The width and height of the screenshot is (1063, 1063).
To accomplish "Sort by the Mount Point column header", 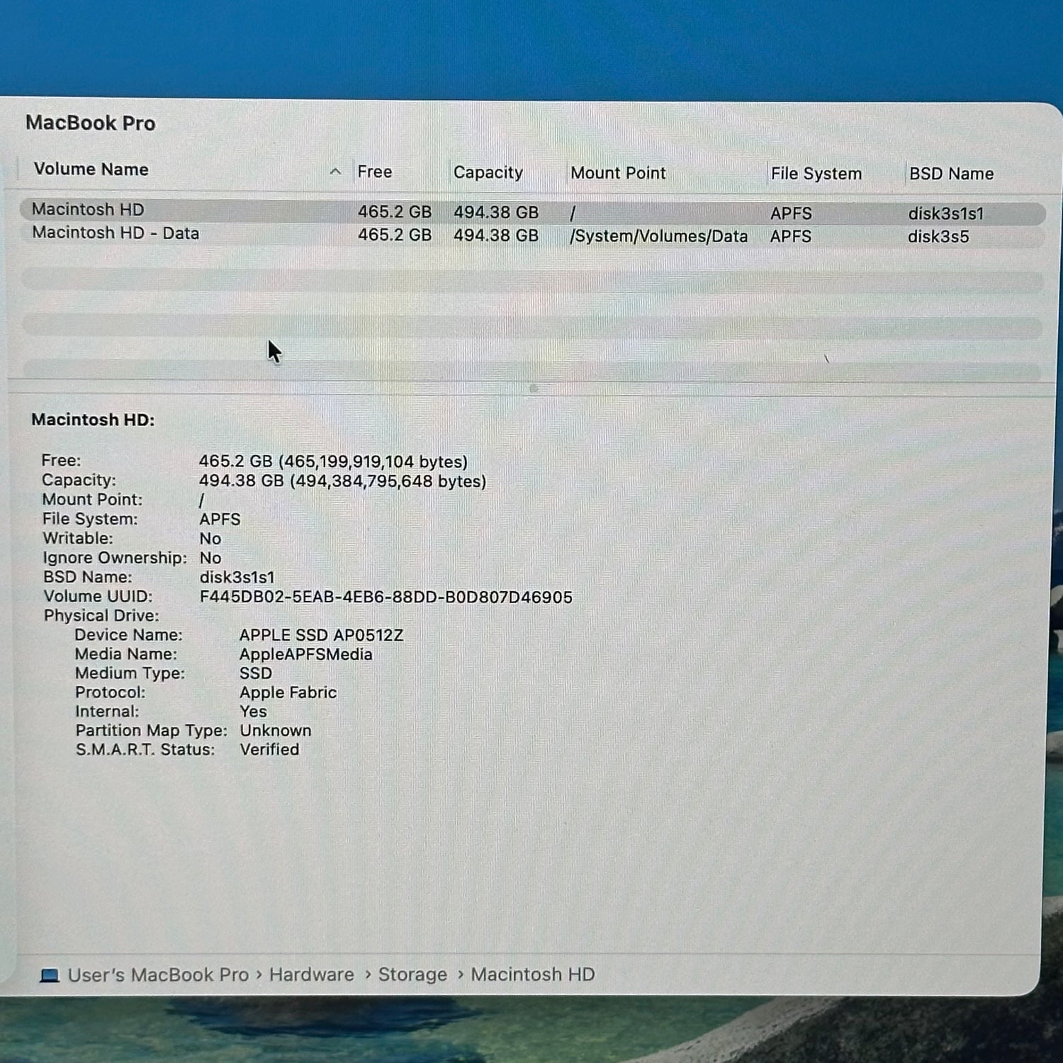I will (618, 173).
